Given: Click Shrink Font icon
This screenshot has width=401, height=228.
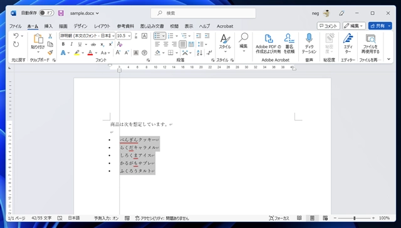Looking at the screenshot, I should click(x=127, y=53).
